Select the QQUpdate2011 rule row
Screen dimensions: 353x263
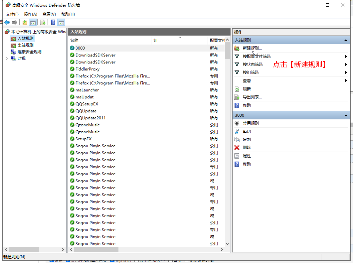click(x=146, y=118)
